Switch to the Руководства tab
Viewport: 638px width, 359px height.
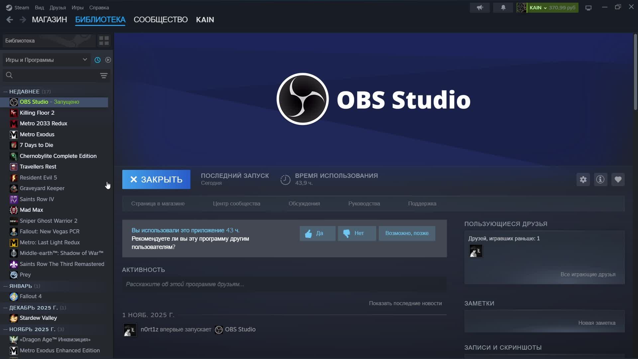[364, 203]
